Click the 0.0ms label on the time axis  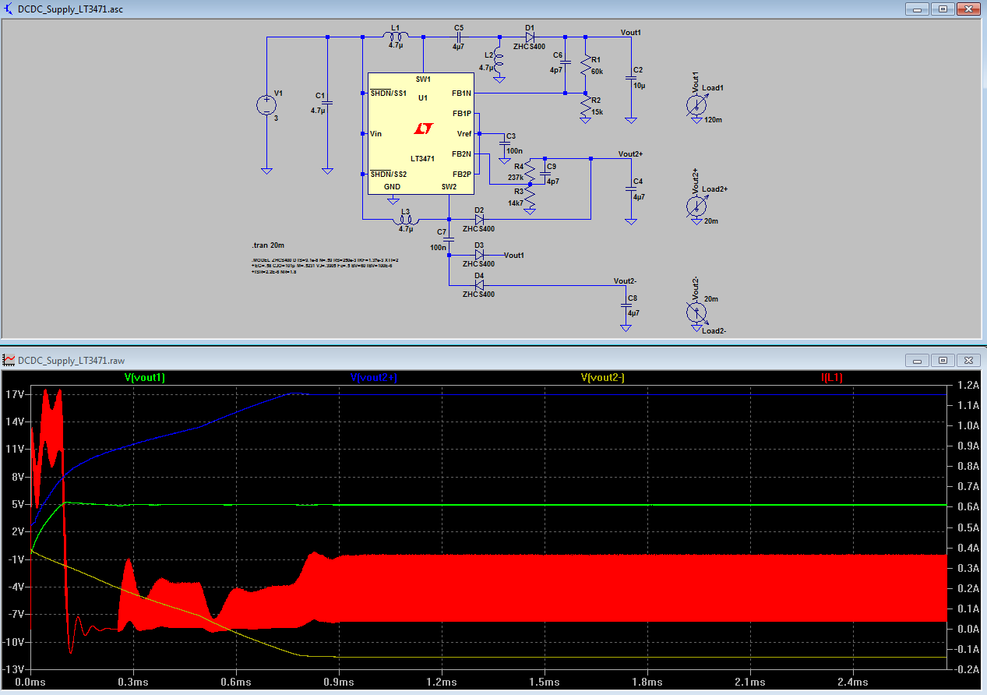pos(31,683)
